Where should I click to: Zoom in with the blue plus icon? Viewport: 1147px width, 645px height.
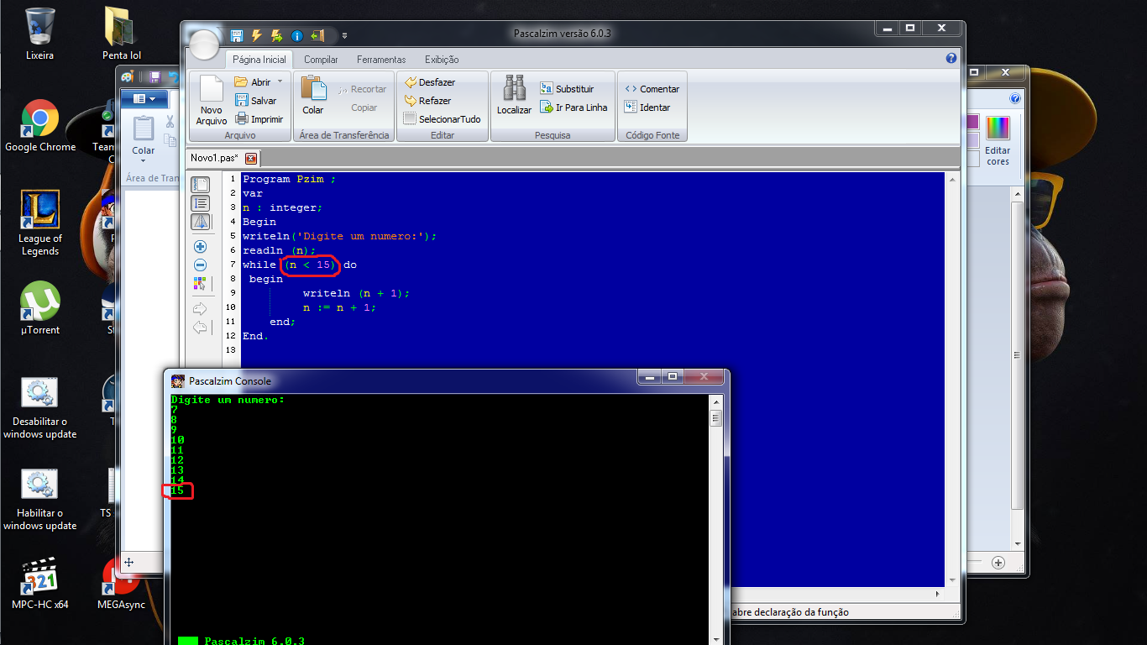pyautogui.click(x=200, y=247)
